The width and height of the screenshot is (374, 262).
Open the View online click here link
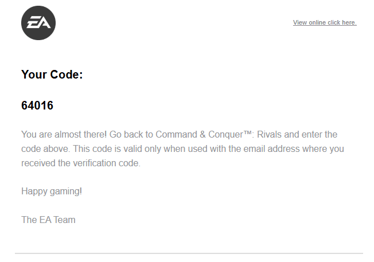pos(325,22)
